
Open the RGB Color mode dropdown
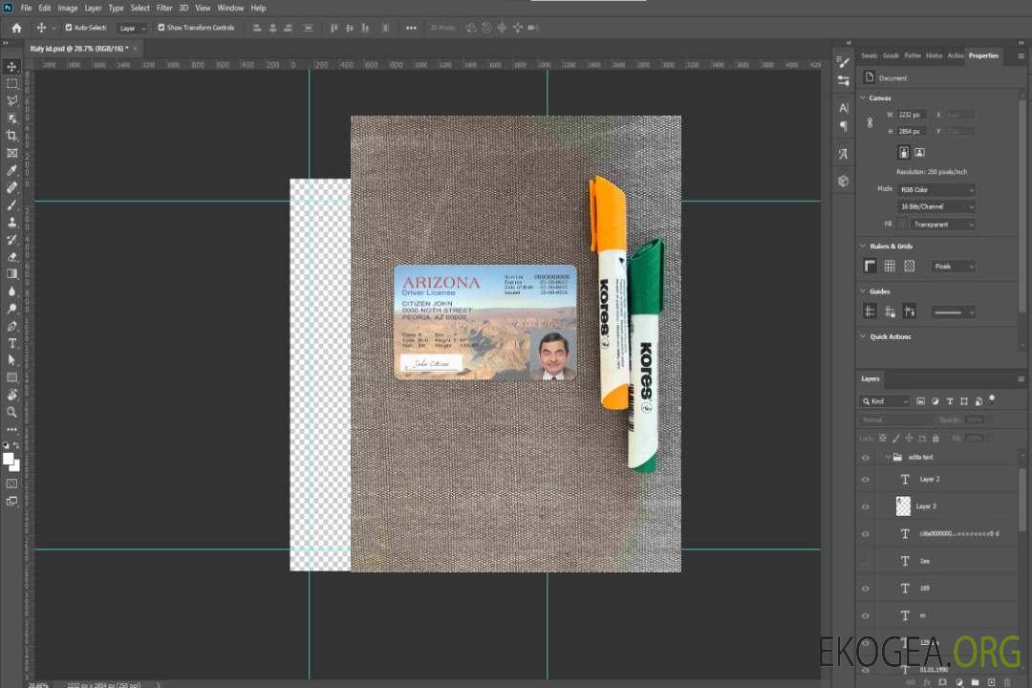point(937,189)
